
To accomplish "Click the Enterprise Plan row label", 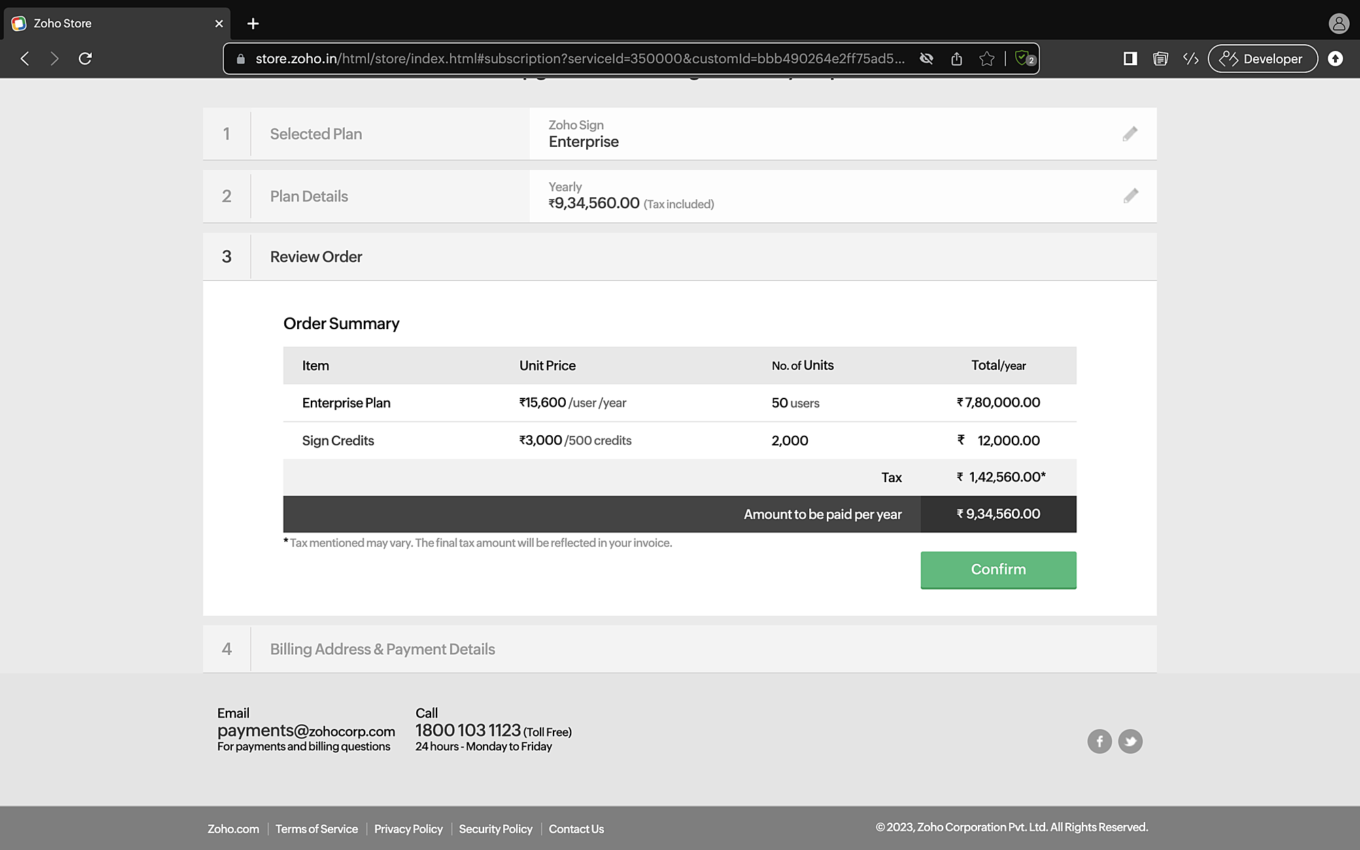I will coord(346,403).
